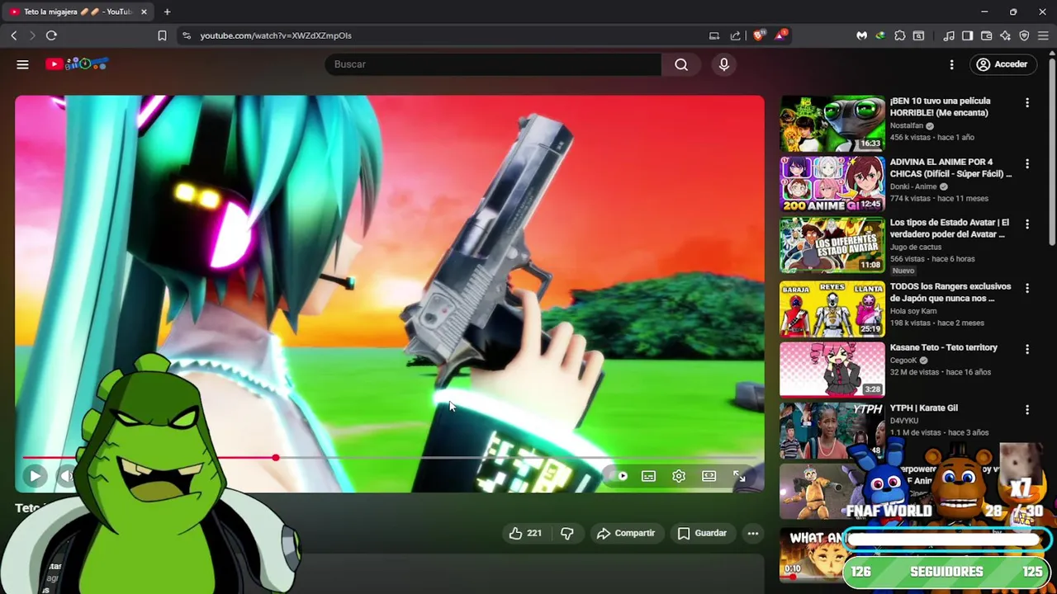Screen dimensions: 1057x594
Task: Open options for Kasane Teto territory video
Action: 1027,350
